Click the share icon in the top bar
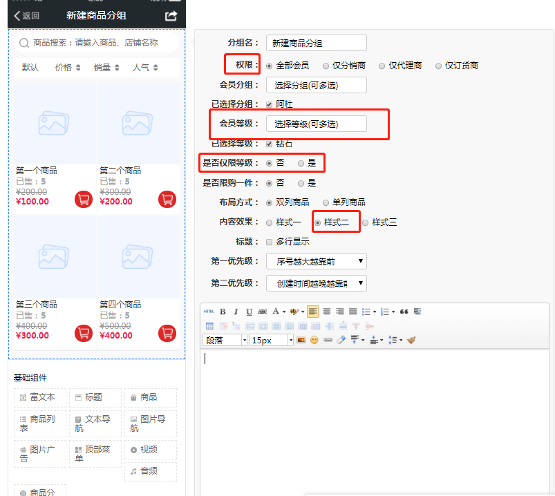 coord(170,15)
